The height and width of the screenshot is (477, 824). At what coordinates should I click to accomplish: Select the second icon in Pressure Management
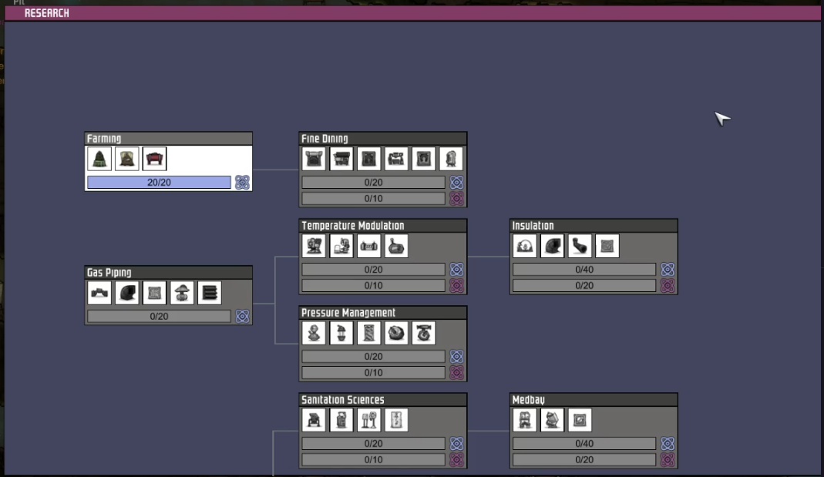[341, 333]
